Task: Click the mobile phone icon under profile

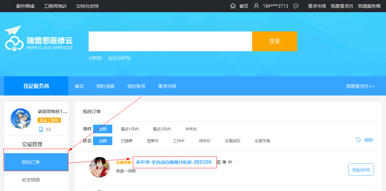Action: [x=41, y=129]
